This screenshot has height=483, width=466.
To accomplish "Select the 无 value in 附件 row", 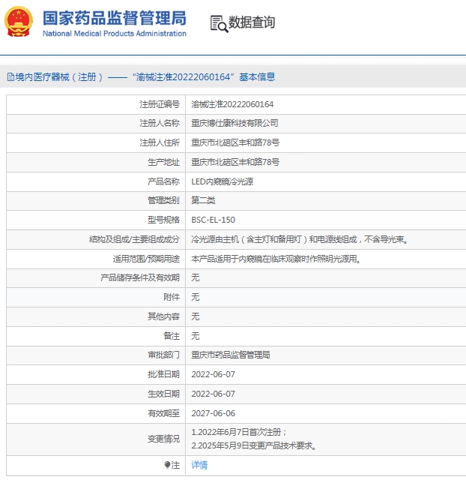I will (x=195, y=297).
